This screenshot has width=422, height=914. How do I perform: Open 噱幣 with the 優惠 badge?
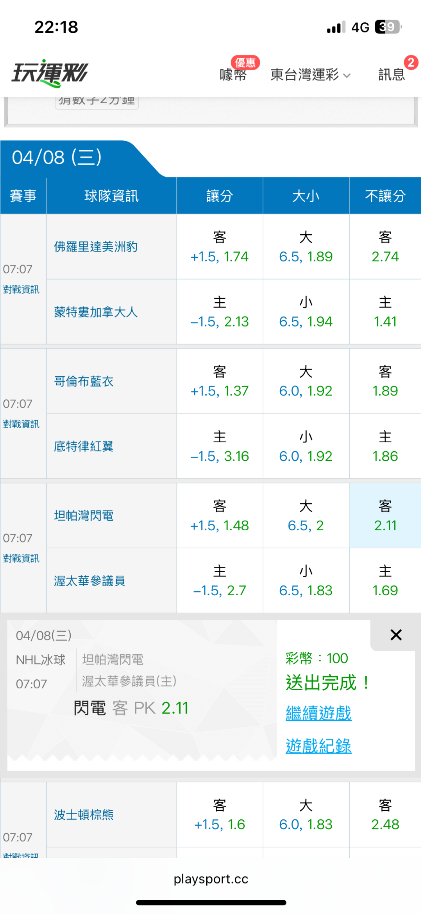[233, 74]
